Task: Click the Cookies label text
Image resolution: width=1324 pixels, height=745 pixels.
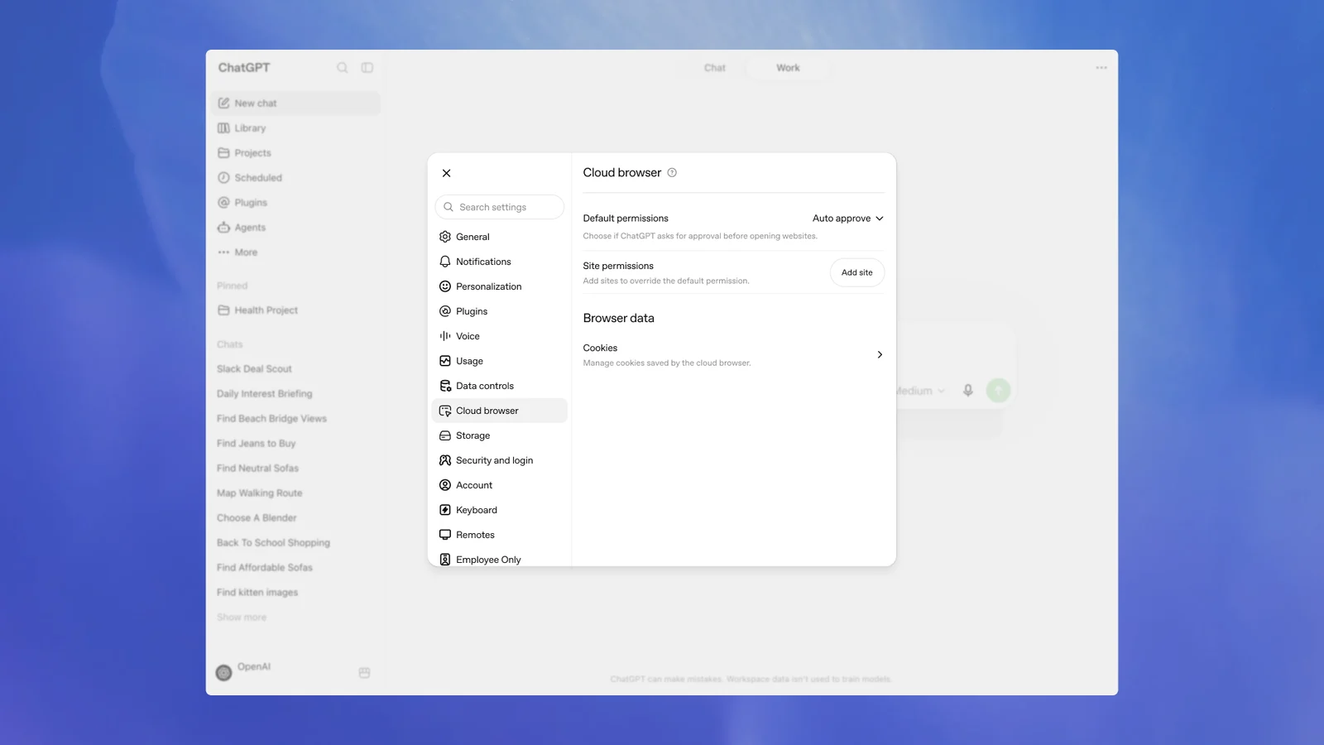Action: point(600,348)
